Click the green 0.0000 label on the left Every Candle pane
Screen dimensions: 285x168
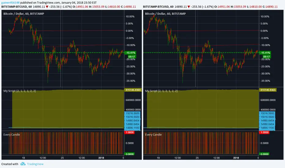[x=129, y=154]
